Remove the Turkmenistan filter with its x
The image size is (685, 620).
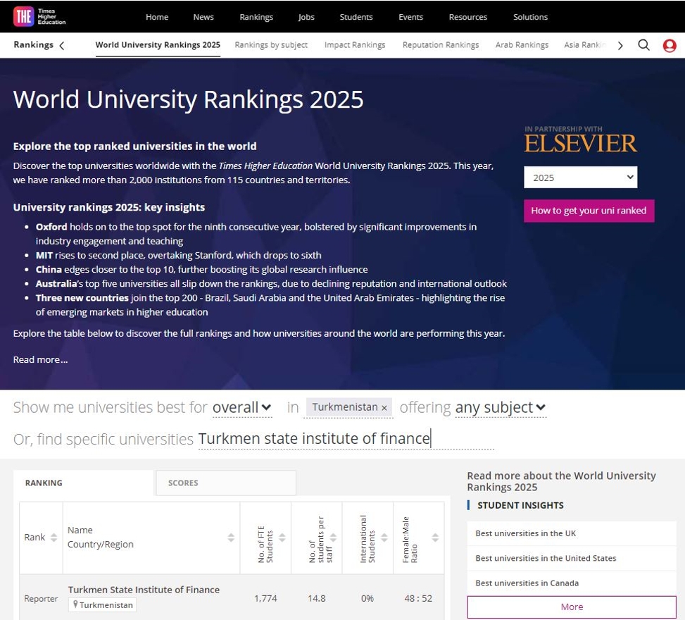pyautogui.click(x=384, y=407)
